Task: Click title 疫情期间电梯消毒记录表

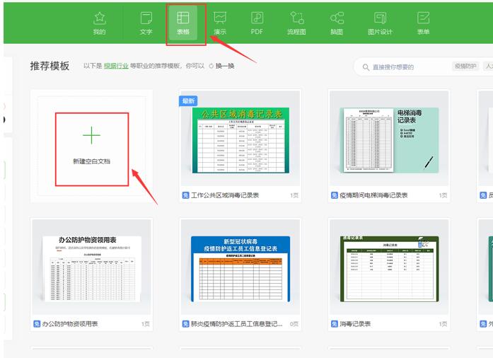Action: 373,195
